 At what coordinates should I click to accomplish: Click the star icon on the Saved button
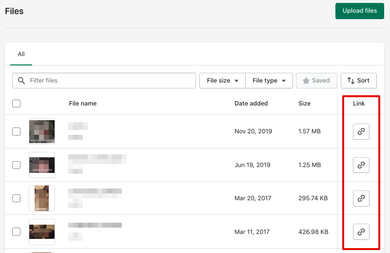point(306,81)
